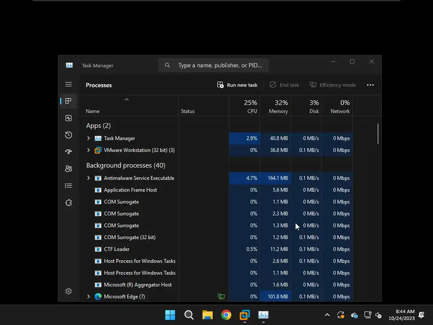The width and height of the screenshot is (433, 325).
Task: Open File Explorer from taskbar
Action: click(x=207, y=315)
